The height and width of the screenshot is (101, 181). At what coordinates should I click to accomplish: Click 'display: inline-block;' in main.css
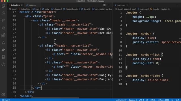(x=151, y=80)
